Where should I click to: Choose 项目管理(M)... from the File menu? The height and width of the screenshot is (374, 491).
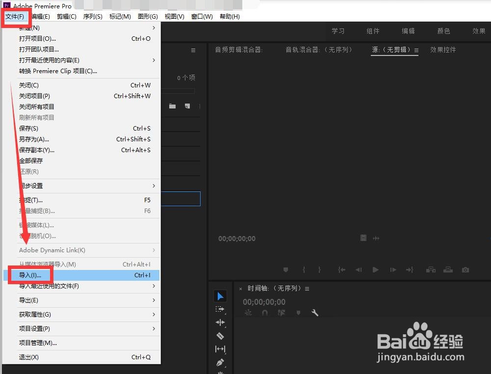(x=82, y=343)
